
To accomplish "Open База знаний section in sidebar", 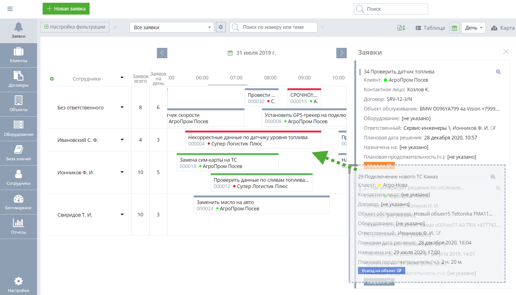I will 18,153.
